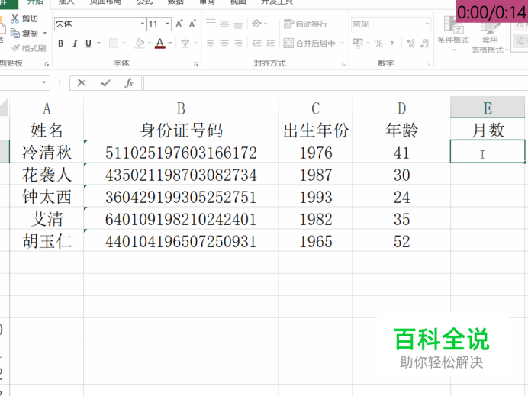Toggle Merge and Center (合并后居中)

tap(310, 43)
